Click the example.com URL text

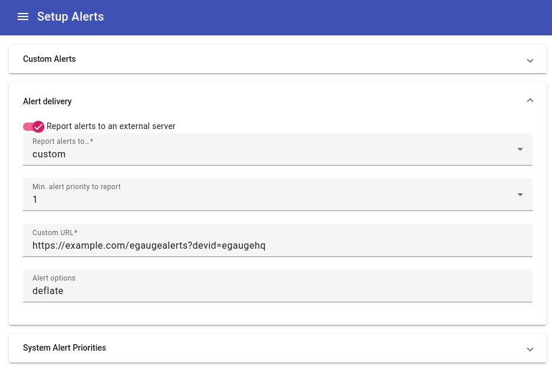149,245
